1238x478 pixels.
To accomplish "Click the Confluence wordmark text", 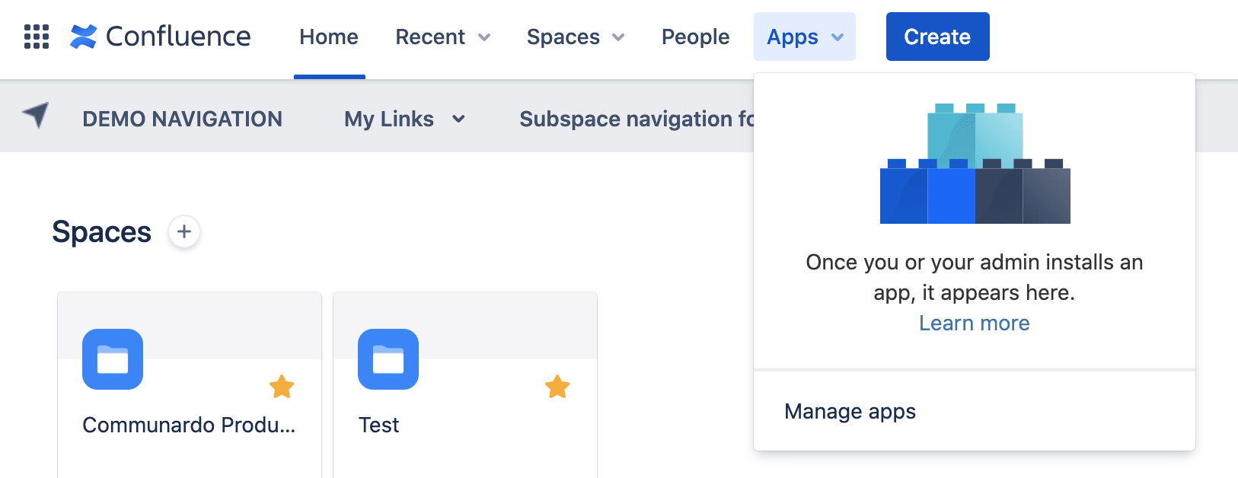I will tap(179, 36).
